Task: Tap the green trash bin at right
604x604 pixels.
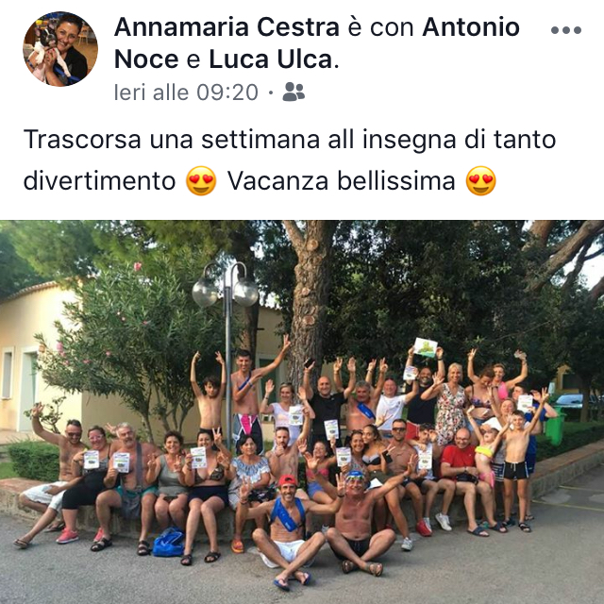Action: coord(555,427)
